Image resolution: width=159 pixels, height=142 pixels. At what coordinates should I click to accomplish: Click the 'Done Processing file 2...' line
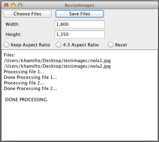point(31,89)
